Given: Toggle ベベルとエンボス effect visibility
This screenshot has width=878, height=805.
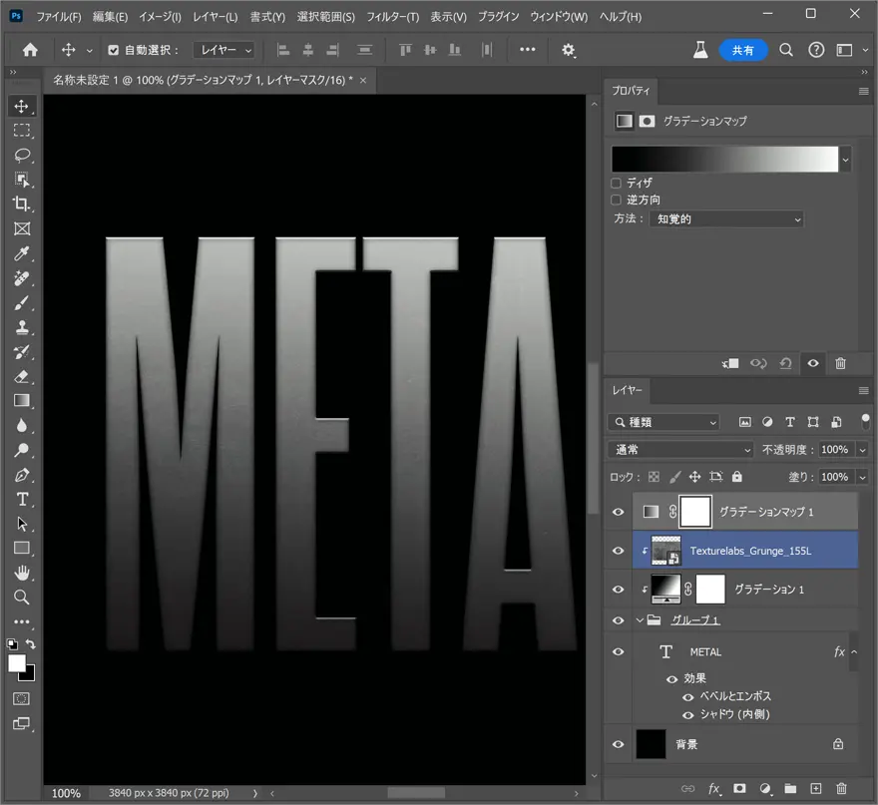Looking at the screenshot, I should (688, 697).
